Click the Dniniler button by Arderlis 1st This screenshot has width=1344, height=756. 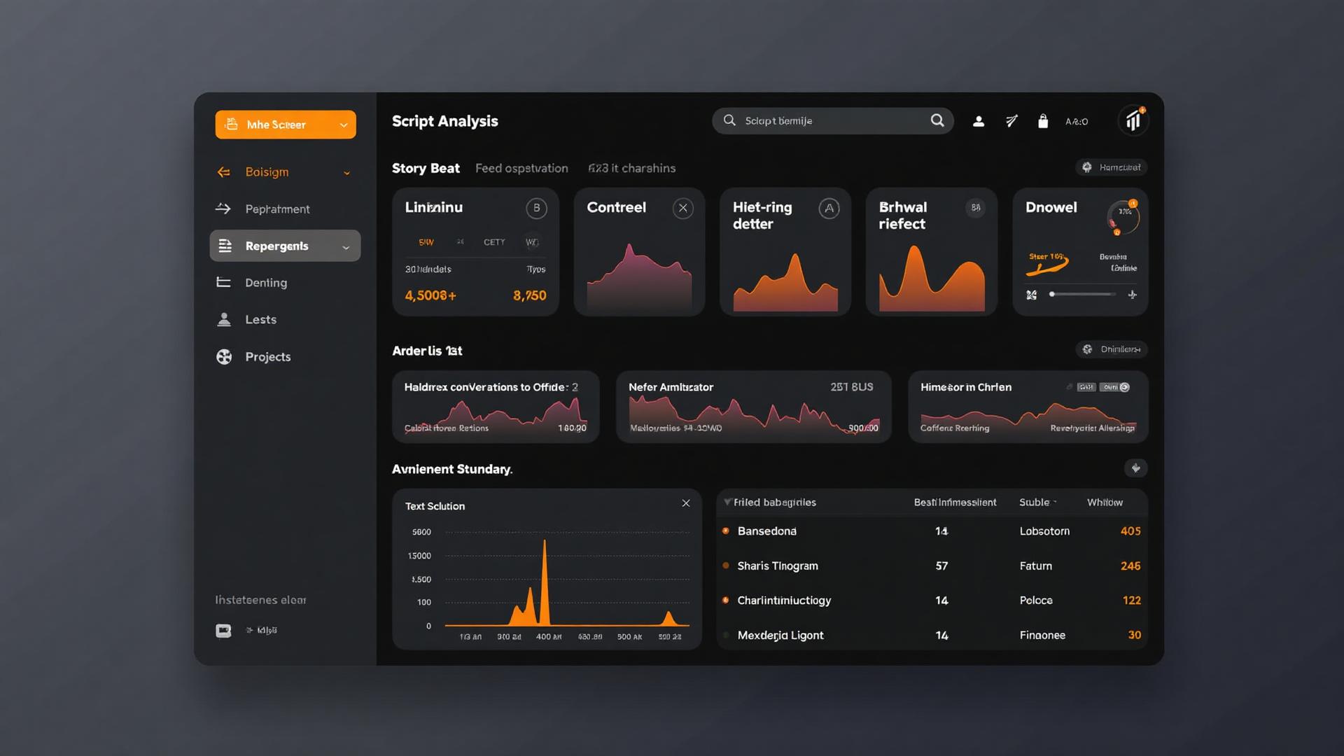[1111, 349]
